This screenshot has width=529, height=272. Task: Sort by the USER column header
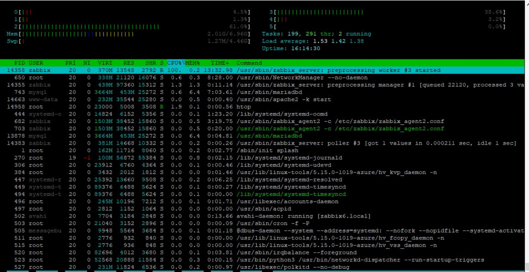(36, 63)
